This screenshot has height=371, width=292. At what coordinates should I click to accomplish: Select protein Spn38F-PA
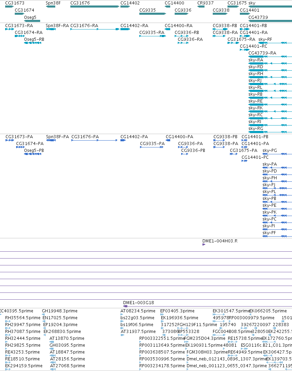[58, 137]
